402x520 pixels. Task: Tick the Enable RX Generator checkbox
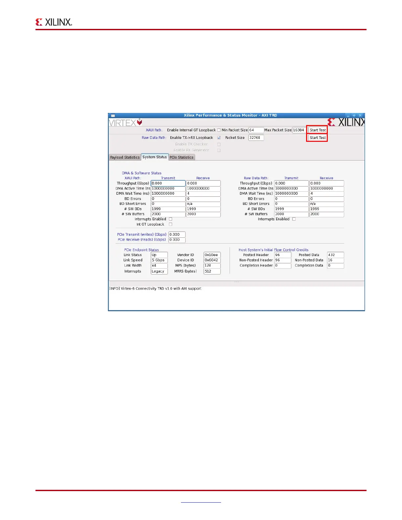219,150
